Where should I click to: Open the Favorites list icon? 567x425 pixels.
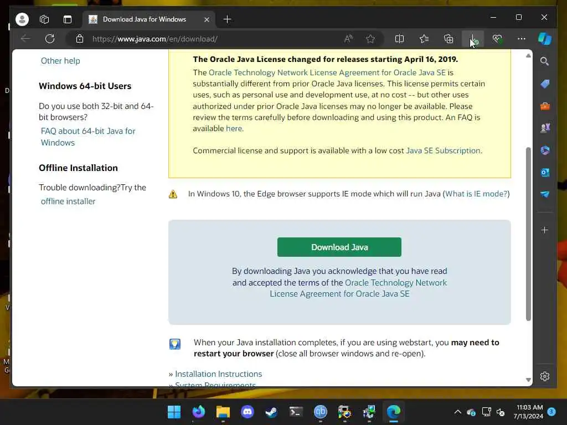[x=424, y=39]
